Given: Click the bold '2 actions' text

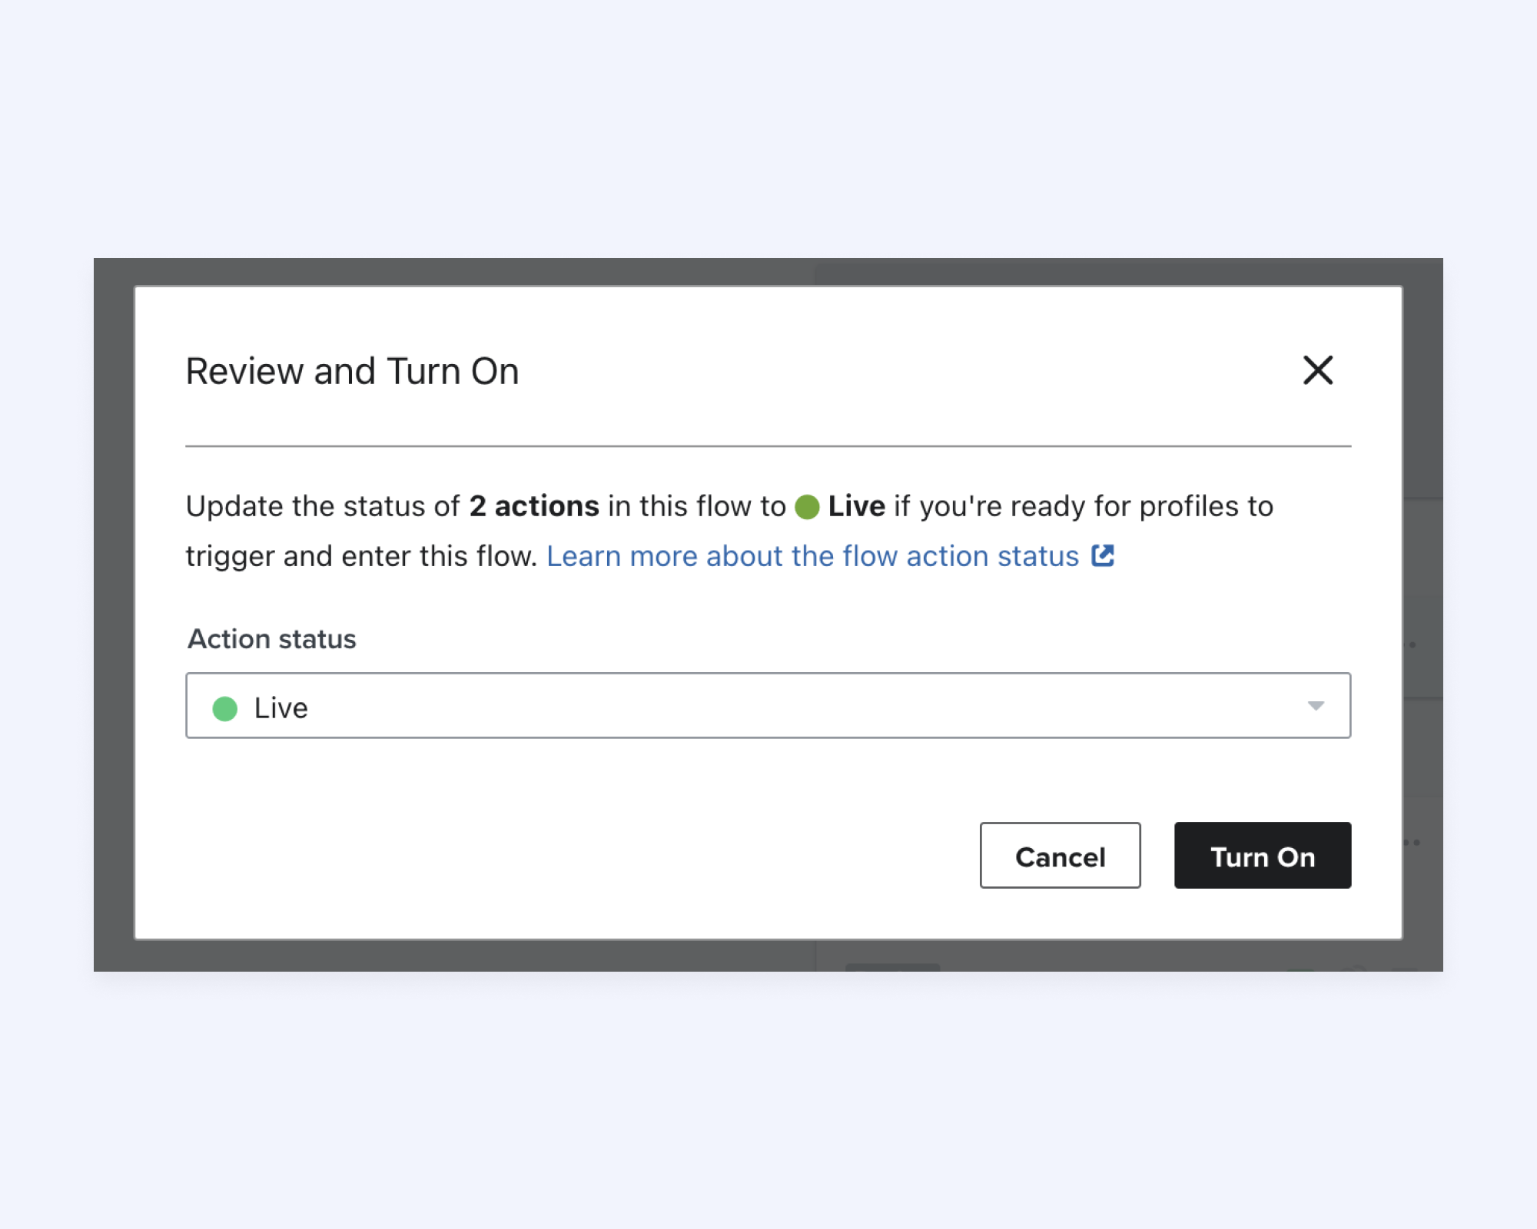Looking at the screenshot, I should click(534, 506).
